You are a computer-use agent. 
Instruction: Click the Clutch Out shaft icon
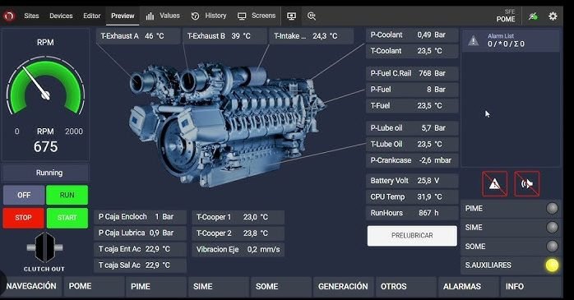tap(44, 247)
